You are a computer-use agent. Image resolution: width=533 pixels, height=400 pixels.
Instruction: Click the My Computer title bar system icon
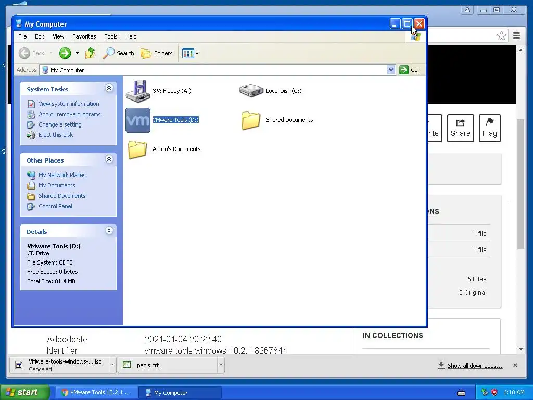[x=19, y=23]
